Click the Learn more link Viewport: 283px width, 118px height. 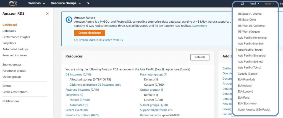(x=200, y=26)
